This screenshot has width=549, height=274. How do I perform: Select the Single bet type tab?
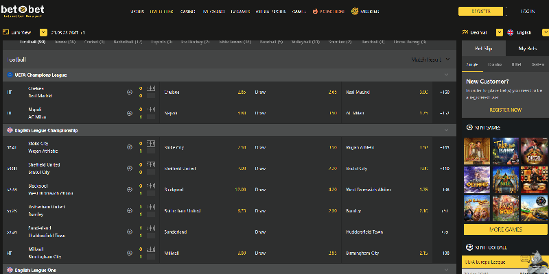(472, 64)
